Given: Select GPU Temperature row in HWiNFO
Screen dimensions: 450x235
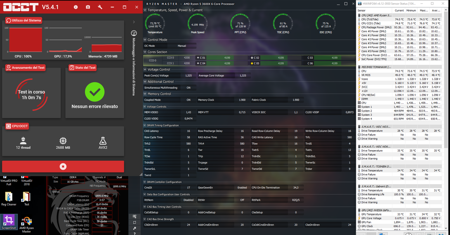Looking at the screenshot, I should pos(399,214).
